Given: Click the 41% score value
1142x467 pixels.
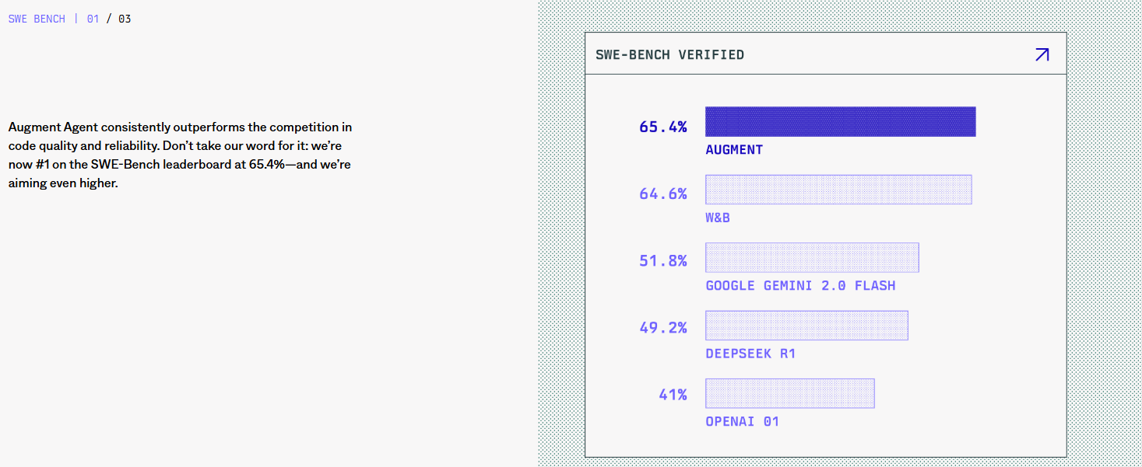Looking at the screenshot, I should tap(673, 395).
